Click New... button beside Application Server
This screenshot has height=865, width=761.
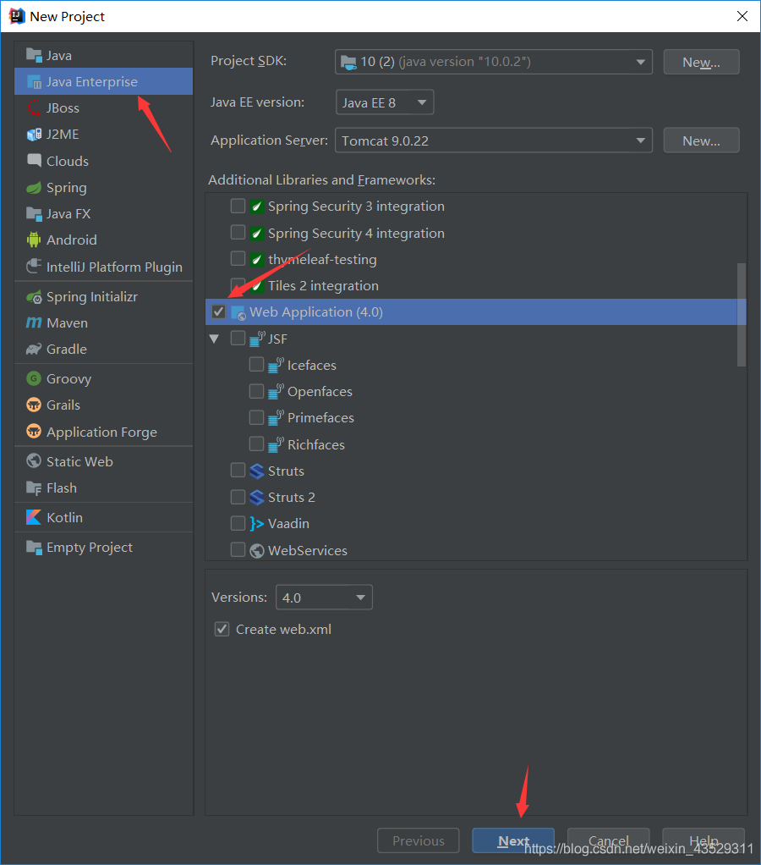click(x=702, y=140)
